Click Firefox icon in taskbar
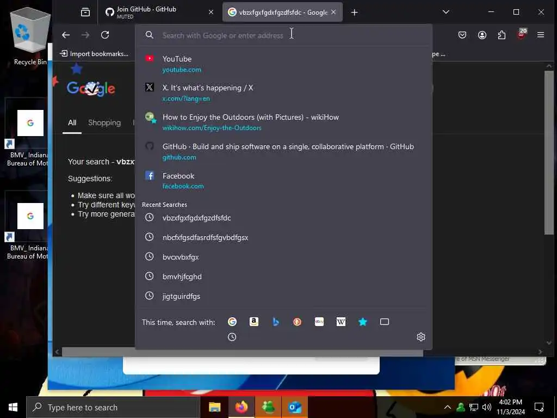 241,407
